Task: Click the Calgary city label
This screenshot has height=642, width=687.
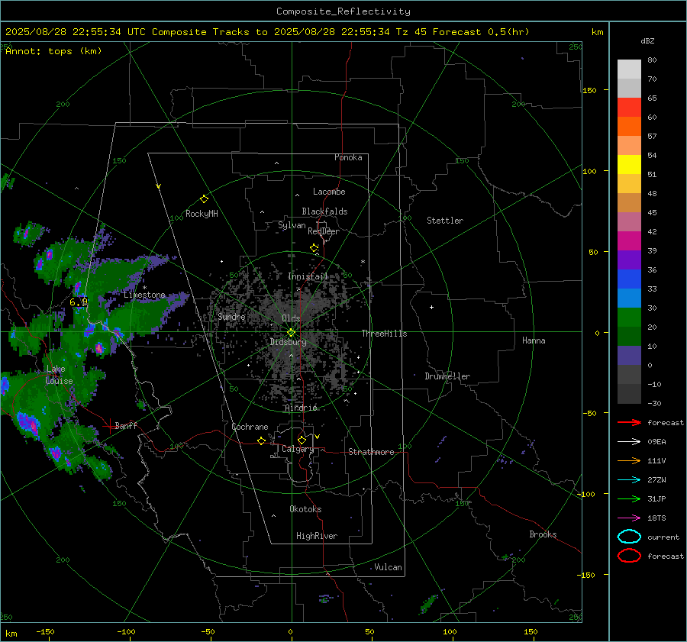Action: tap(298, 449)
